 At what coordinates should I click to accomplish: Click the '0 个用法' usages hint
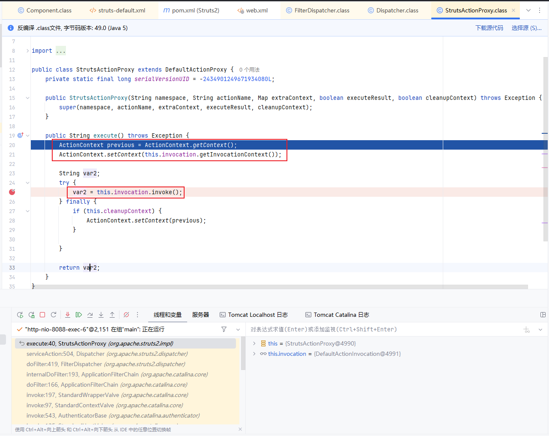(249, 69)
